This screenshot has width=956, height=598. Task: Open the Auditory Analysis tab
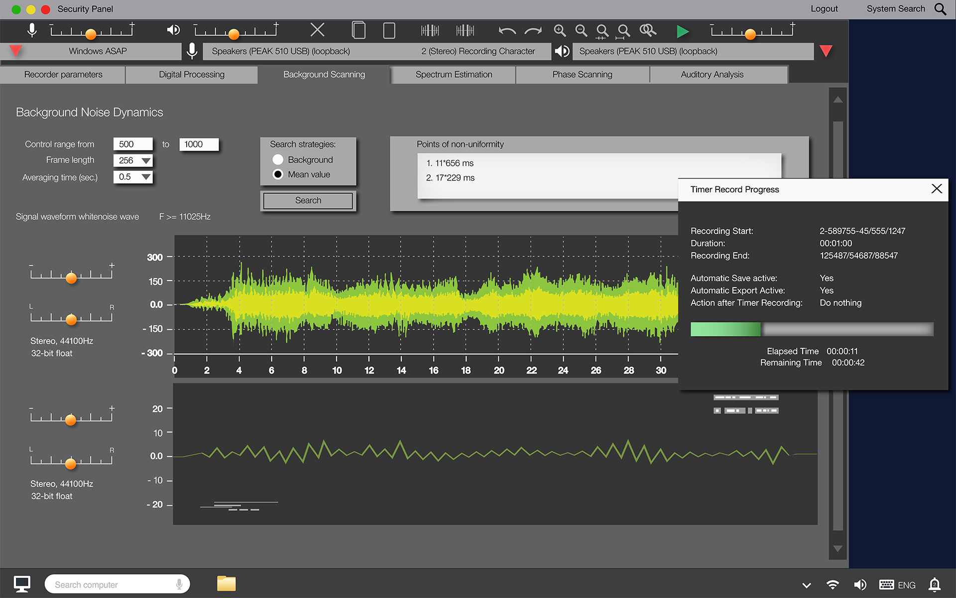pyautogui.click(x=712, y=74)
